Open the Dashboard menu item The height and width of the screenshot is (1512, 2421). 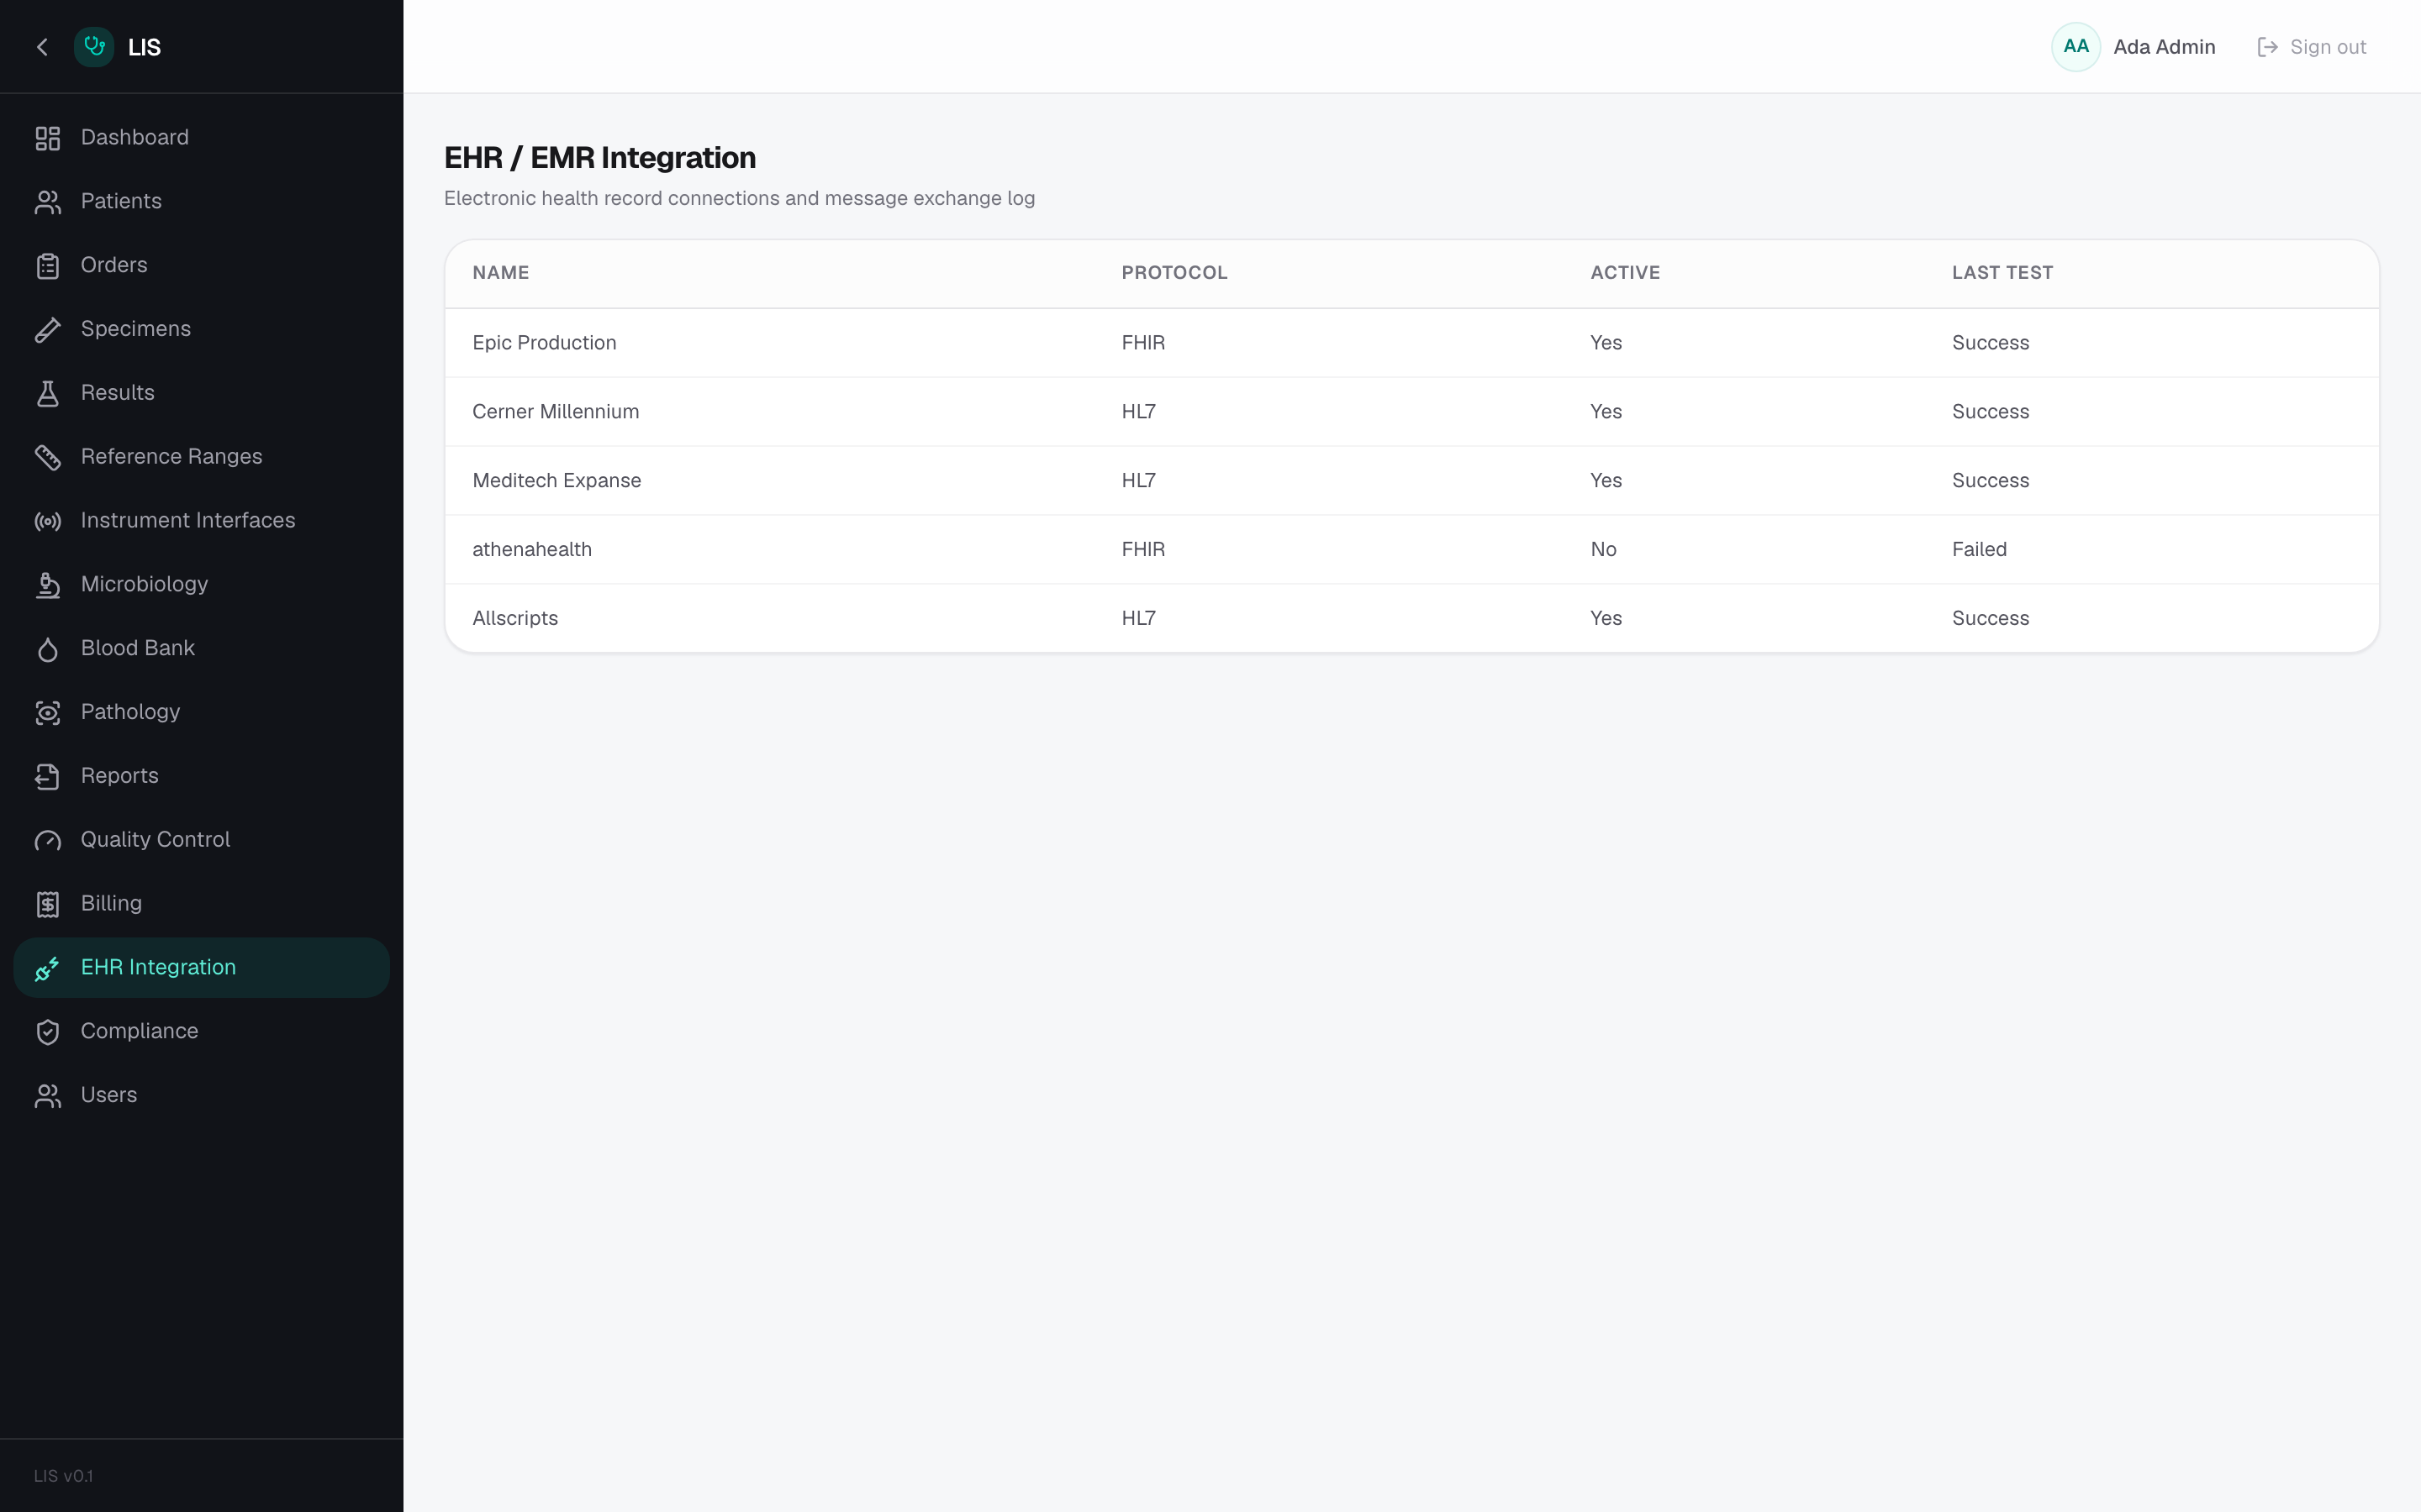pos(201,138)
